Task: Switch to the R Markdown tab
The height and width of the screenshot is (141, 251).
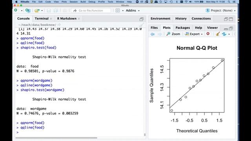Action: coord(67,18)
